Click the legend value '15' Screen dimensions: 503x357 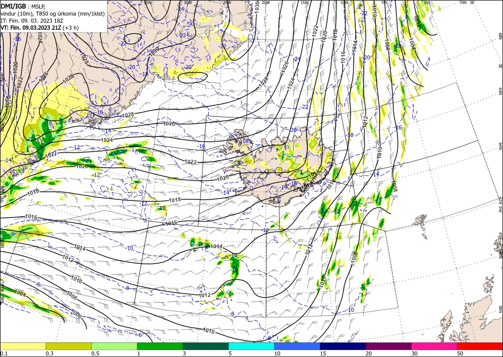click(x=323, y=353)
